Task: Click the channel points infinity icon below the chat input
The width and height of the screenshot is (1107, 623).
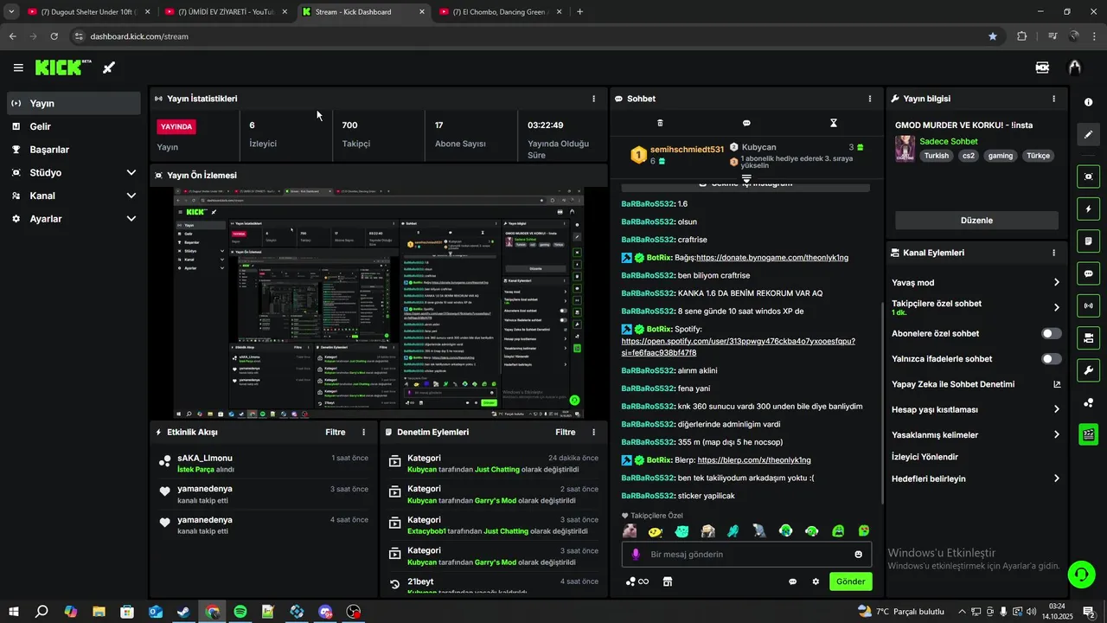Action: [x=637, y=581]
